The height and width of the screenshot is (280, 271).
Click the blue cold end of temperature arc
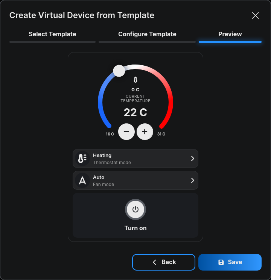(x=109, y=126)
